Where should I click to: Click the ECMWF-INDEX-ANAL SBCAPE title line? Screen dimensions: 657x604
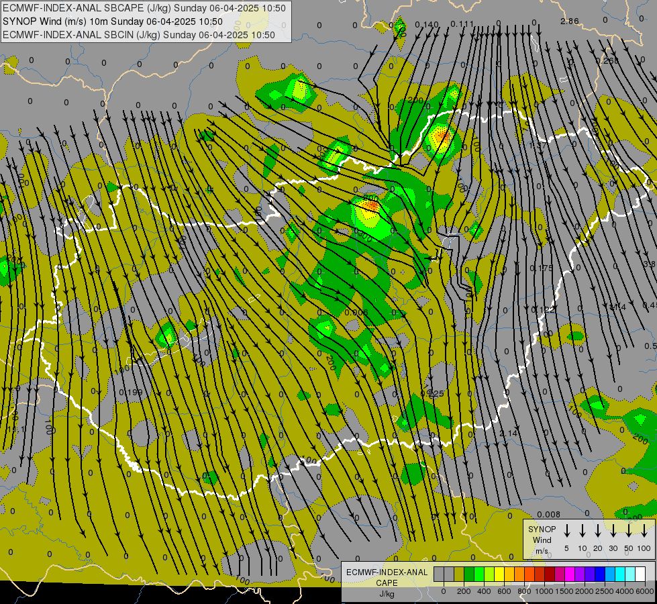tap(144, 8)
